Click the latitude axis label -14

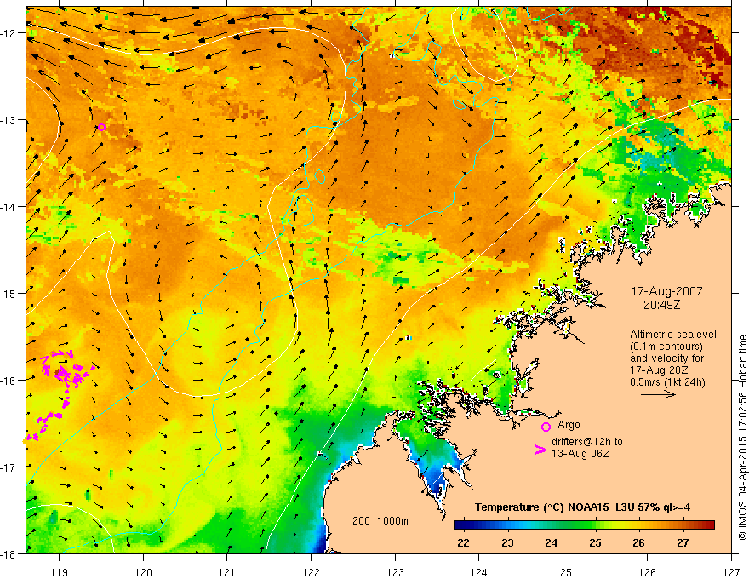[9, 207]
